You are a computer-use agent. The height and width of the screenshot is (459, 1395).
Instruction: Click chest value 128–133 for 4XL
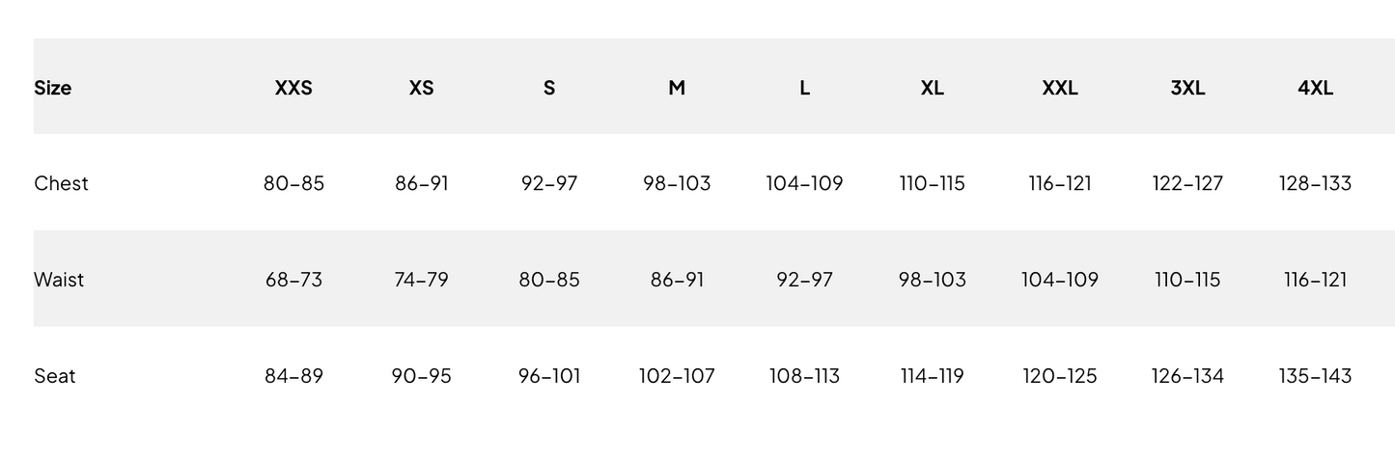(1315, 183)
